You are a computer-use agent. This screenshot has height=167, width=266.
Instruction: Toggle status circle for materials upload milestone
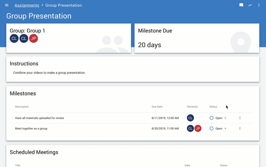212,118
